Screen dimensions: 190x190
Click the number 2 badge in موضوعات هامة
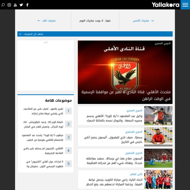(68, 124)
